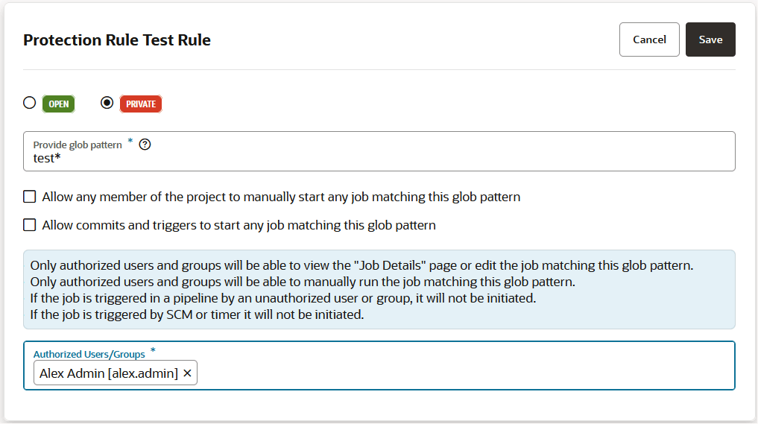Click the red PRIVATE badge
758x424 pixels.
click(141, 104)
